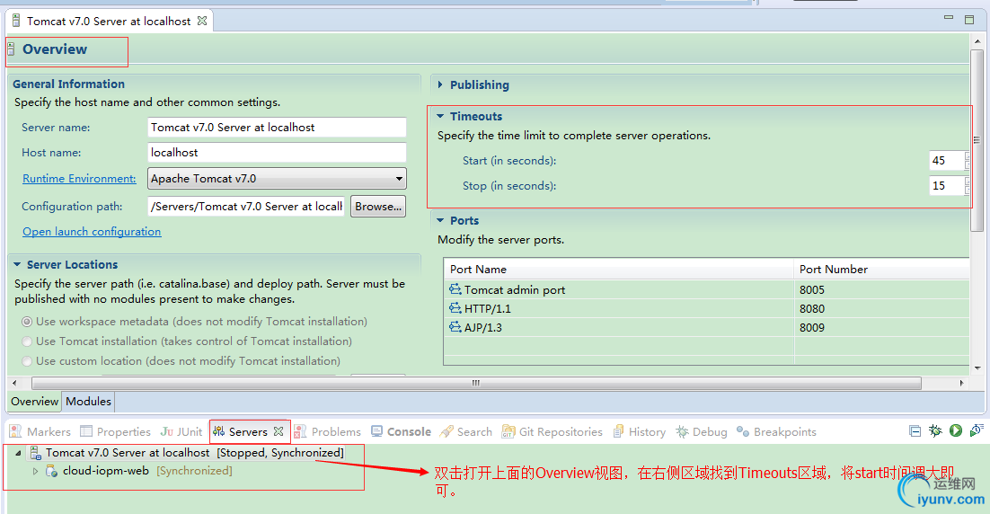Click the Browse... button
990x514 pixels.
(x=378, y=207)
